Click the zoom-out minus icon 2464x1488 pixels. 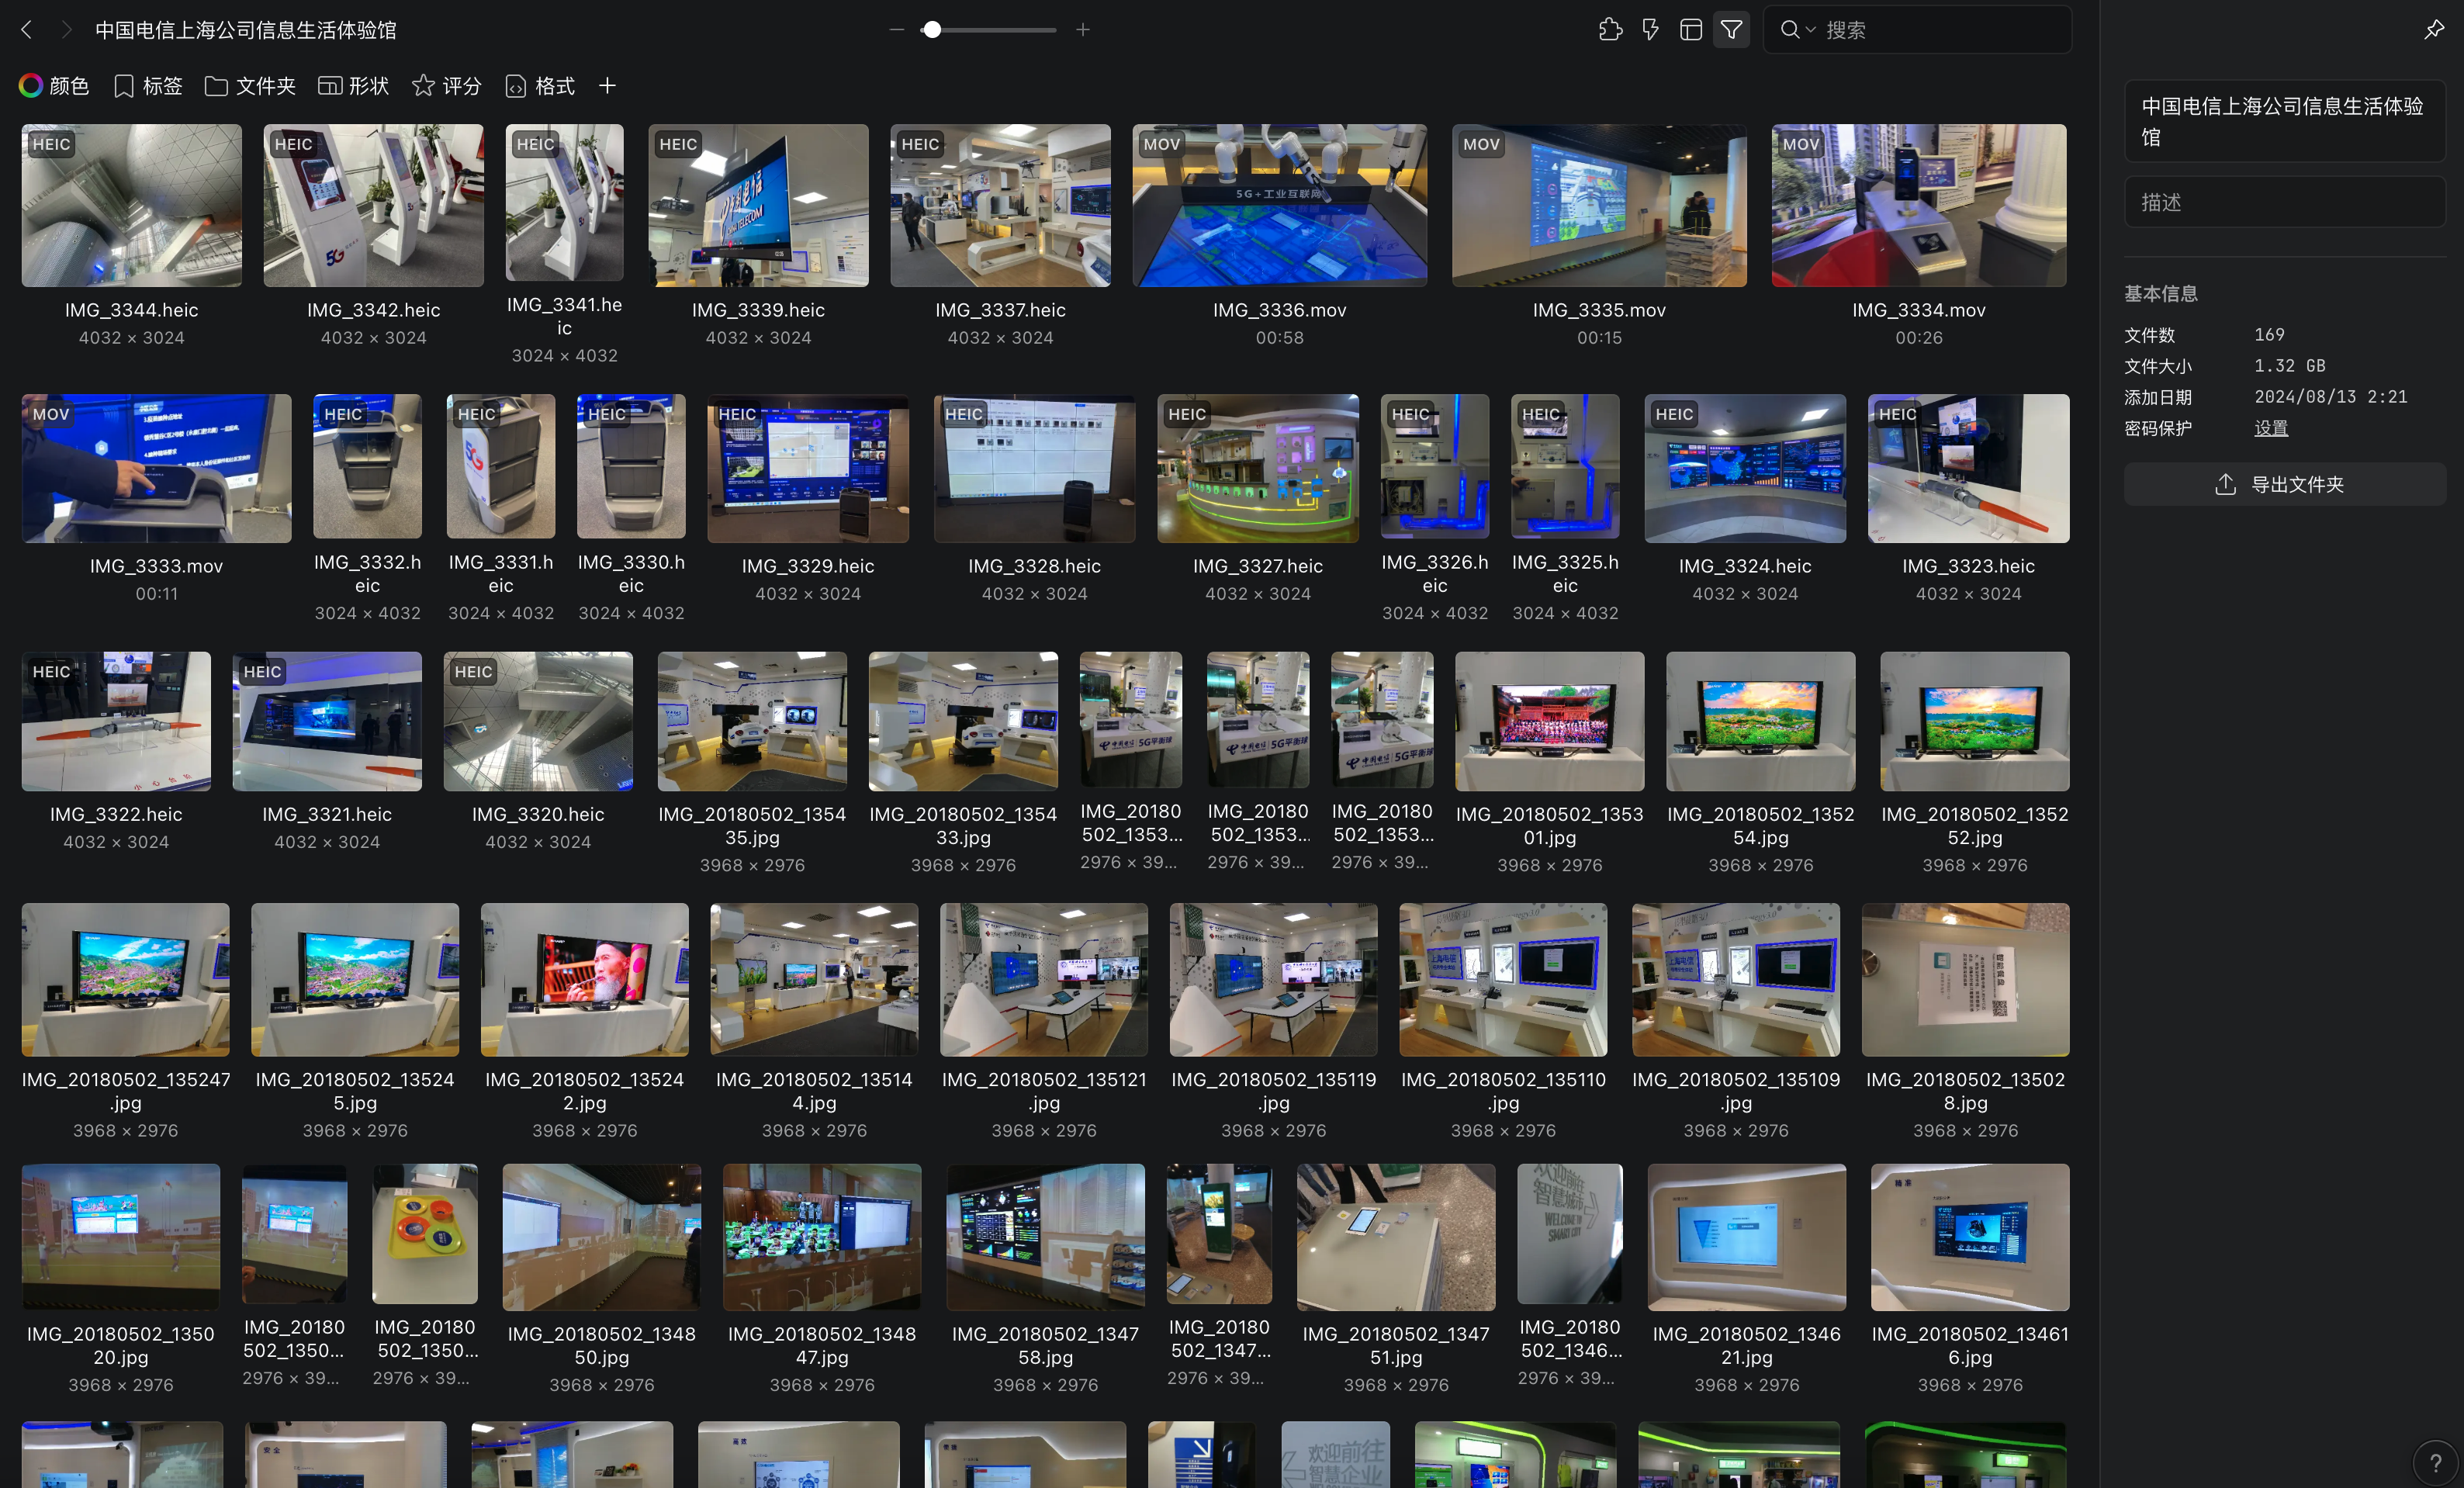(897, 30)
